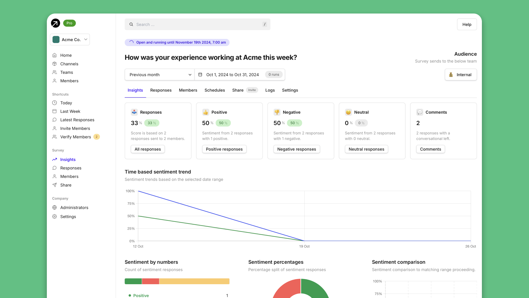Image resolution: width=529 pixels, height=298 pixels.
Task: Click the Settings gear icon in sidebar
Action: pyautogui.click(x=55, y=217)
